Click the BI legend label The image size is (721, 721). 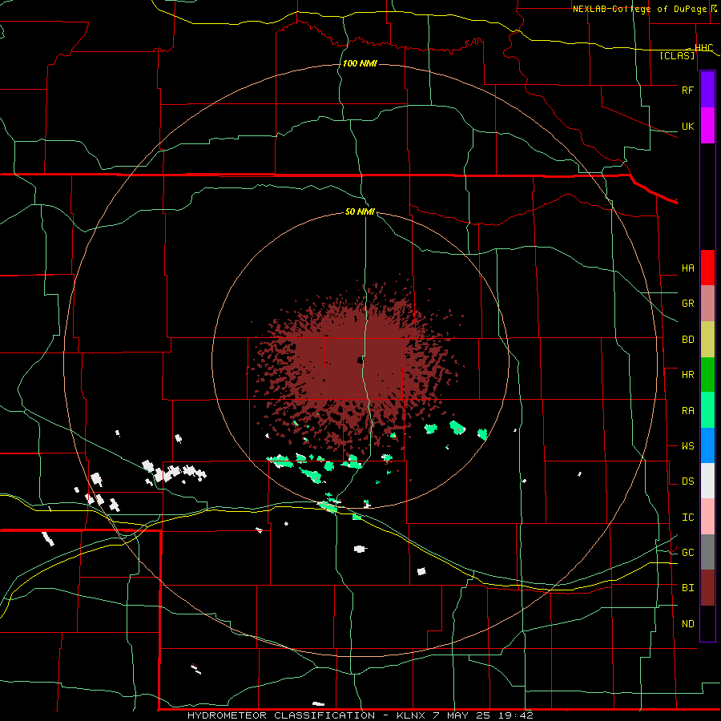pos(687,588)
